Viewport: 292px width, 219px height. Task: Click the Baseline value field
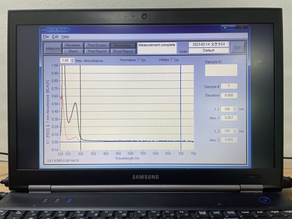(x=229, y=95)
